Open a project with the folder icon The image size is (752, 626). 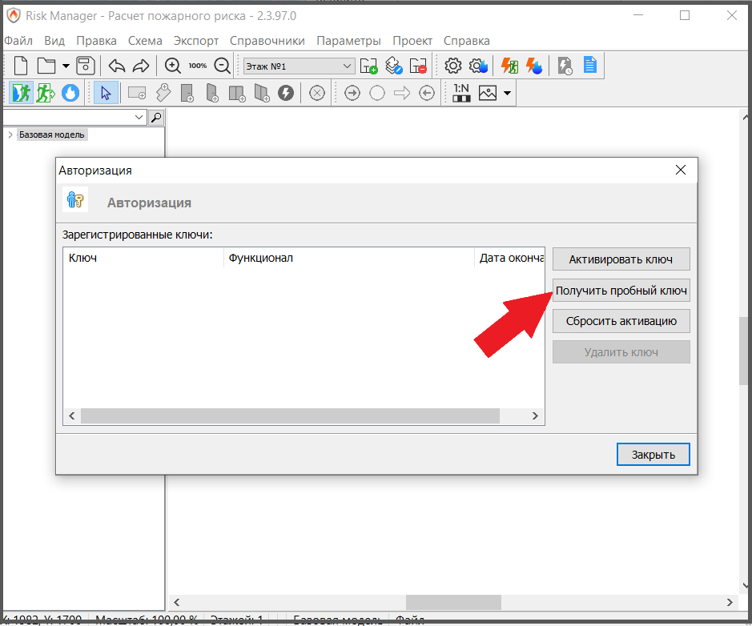(x=46, y=66)
